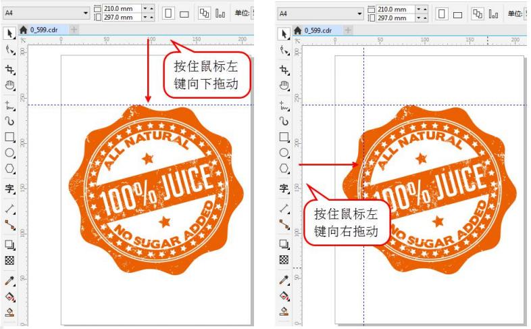Open the A4 page size dropdown, right window

(x=359, y=14)
